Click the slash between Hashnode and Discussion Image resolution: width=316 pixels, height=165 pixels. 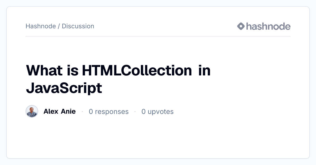pyautogui.click(x=59, y=26)
